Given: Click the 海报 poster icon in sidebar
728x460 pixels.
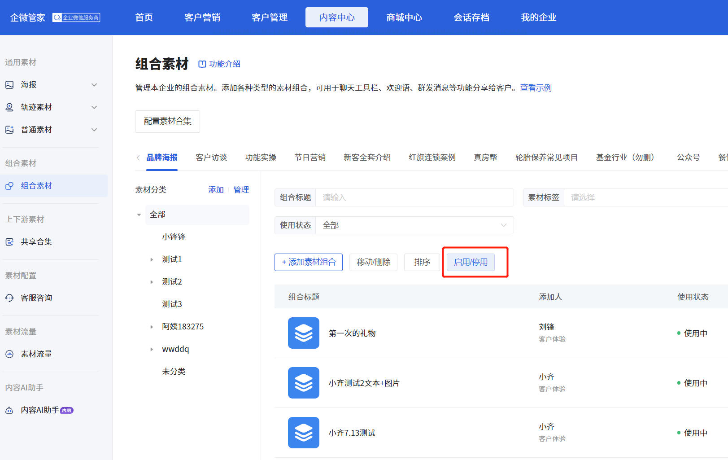Looking at the screenshot, I should tap(9, 85).
